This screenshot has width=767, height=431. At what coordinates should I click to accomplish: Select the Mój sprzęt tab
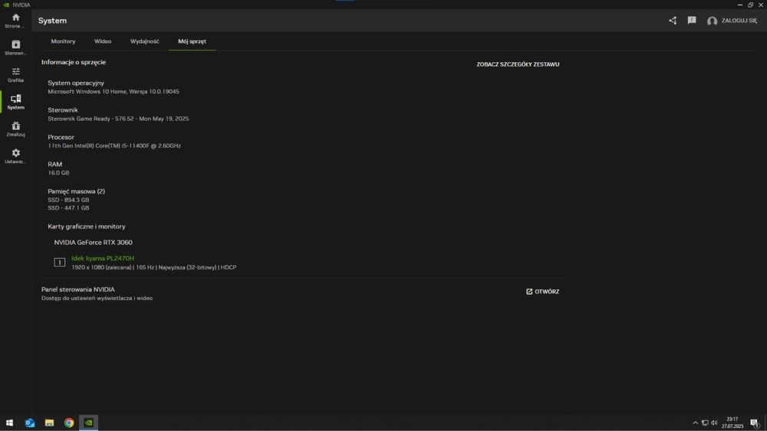(192, 41)
